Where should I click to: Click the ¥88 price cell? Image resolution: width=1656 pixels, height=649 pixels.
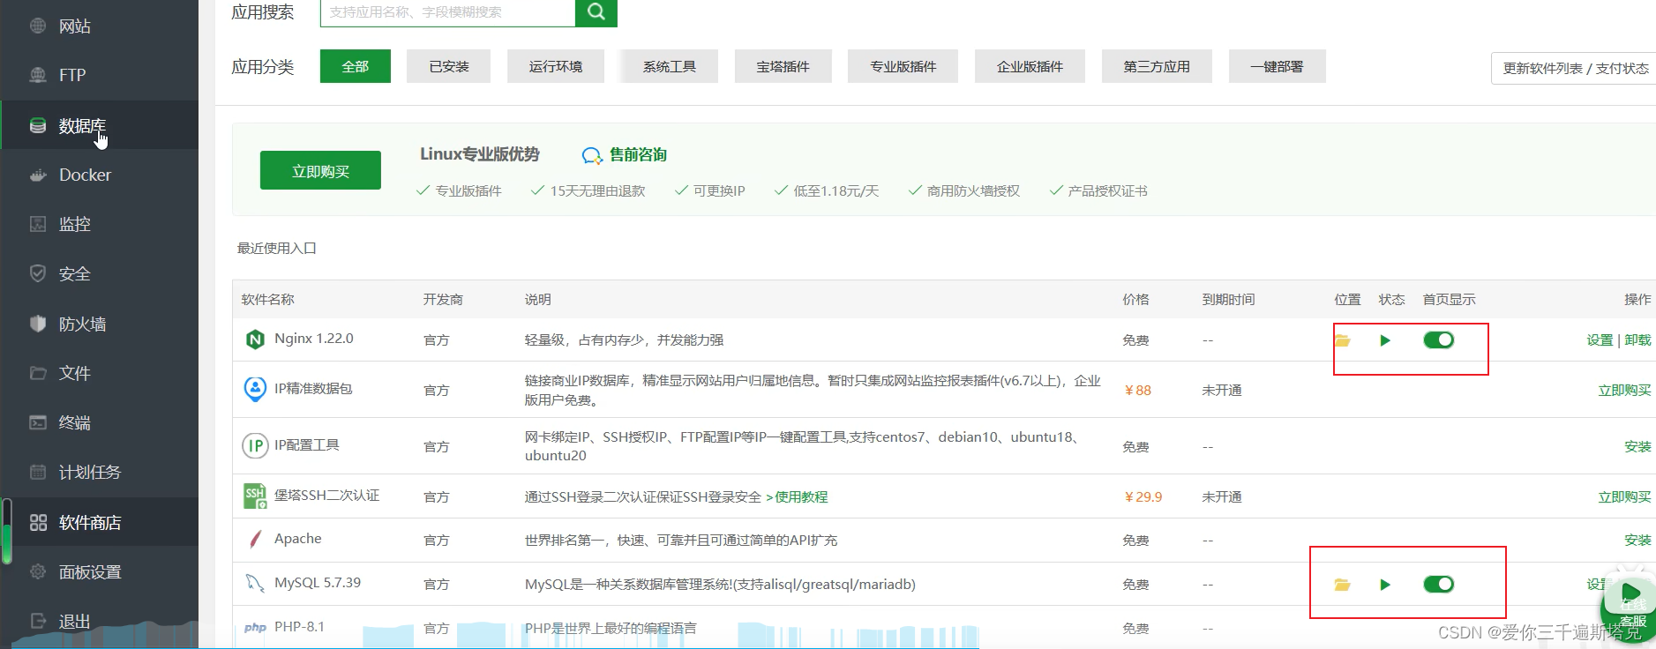pyautogui.click(x=1137, y=391)
